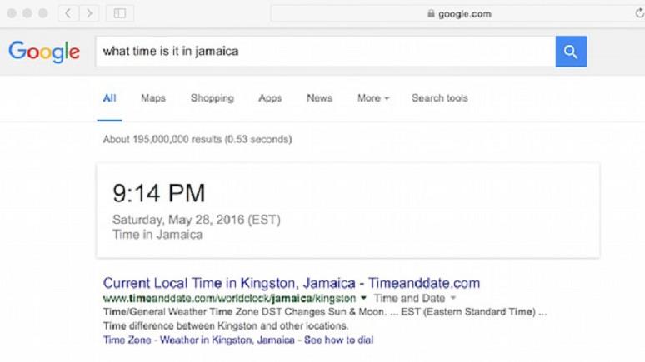Screen dimensions: 645x362
Task: Open Current Local Time in Kingston result
Action: (x=291, y=283)
